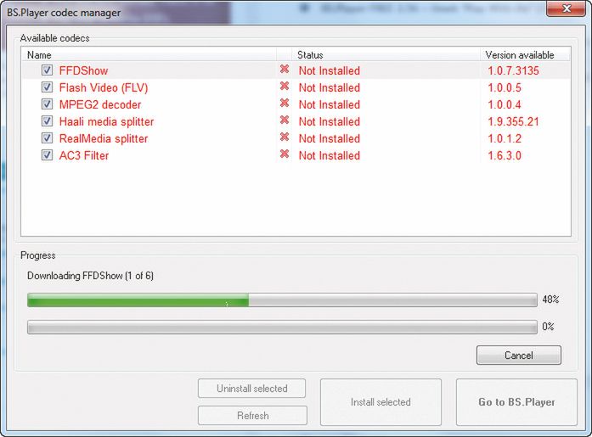This screenshot has width=592, height=437.
Task: Click version 1.0.0.4 cell
Action: pos(505,104)
